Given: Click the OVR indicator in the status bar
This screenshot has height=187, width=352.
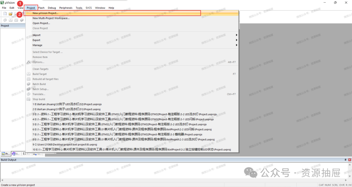Looking at the screenshot, I should point(342,185).
